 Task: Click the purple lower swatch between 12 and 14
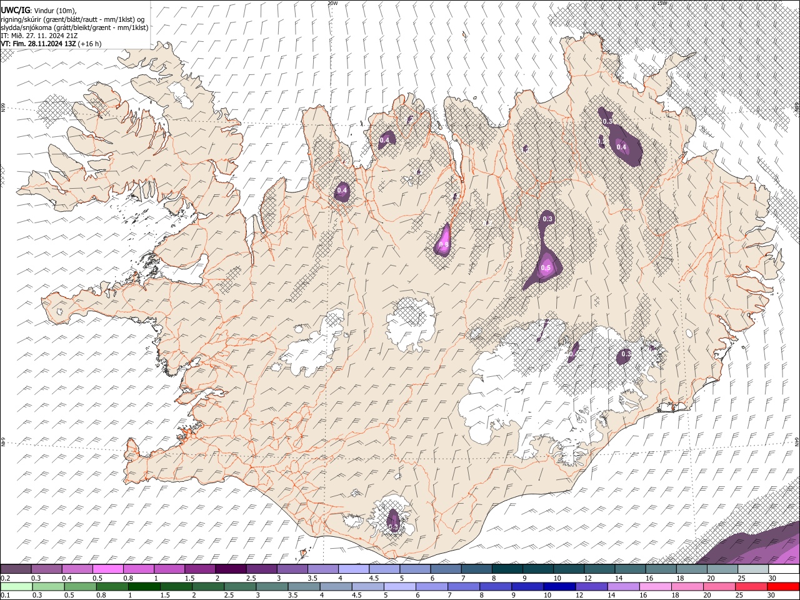pos(592,586)
